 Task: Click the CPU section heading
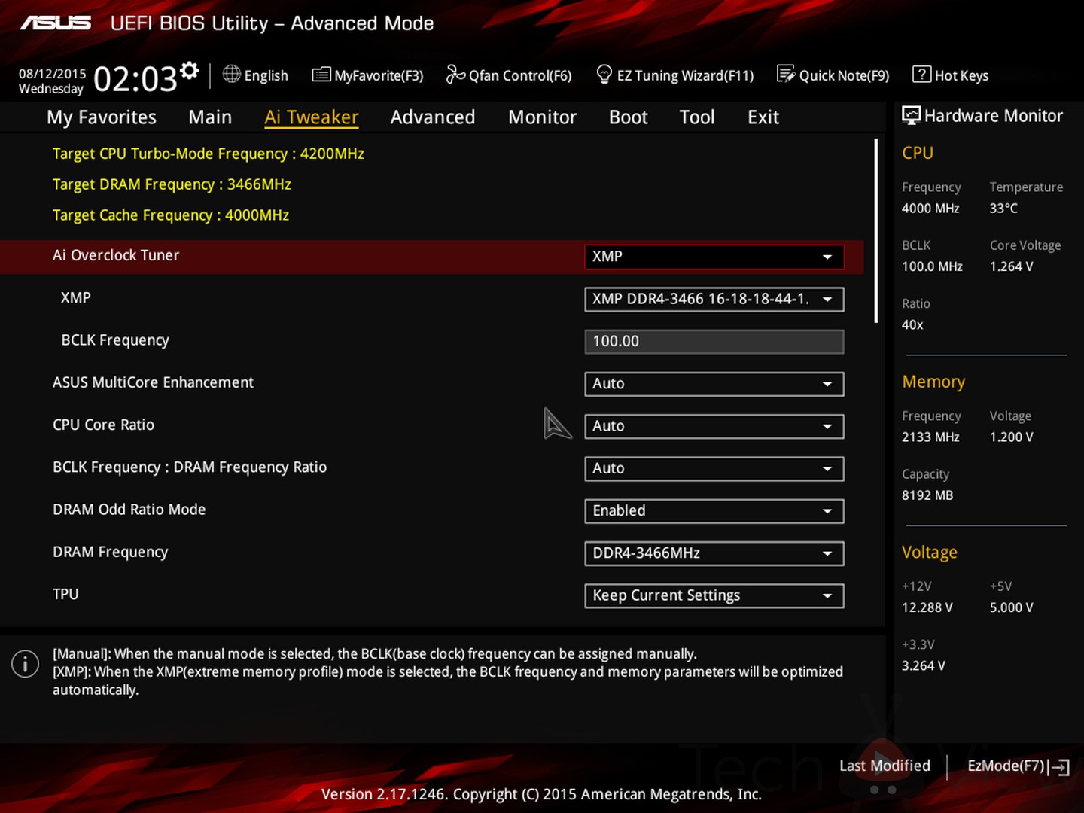tap(918, 153)
